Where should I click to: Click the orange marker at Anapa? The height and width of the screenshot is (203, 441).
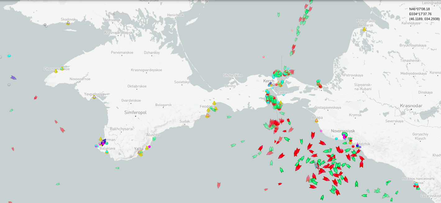coord(316,121)
